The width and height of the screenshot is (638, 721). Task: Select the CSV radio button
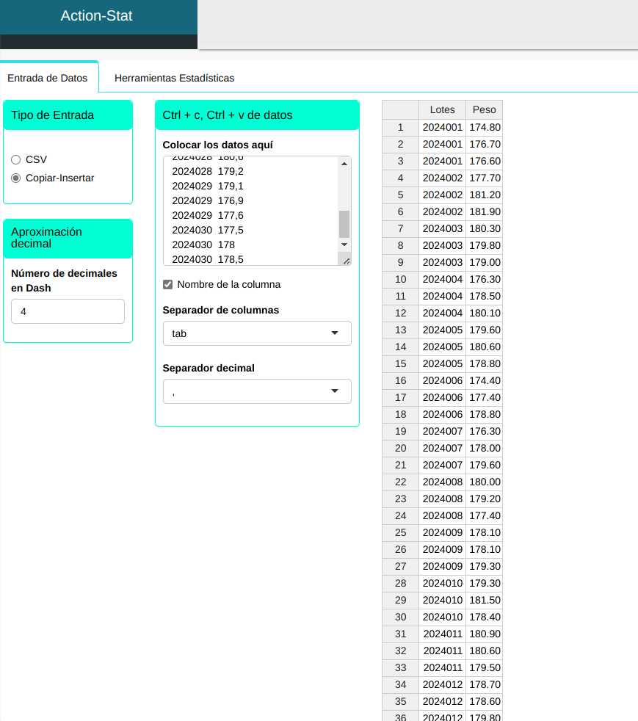(15, 159)
